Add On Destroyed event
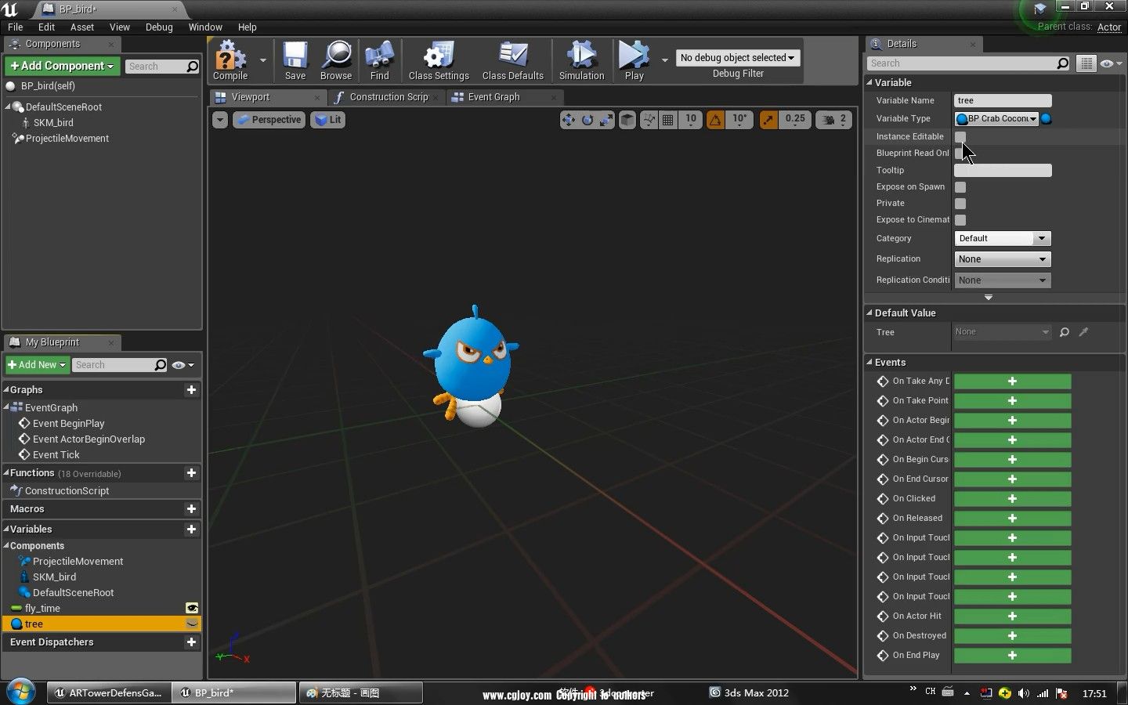This screenshot has height=705, width=1128. [1012, 636]
